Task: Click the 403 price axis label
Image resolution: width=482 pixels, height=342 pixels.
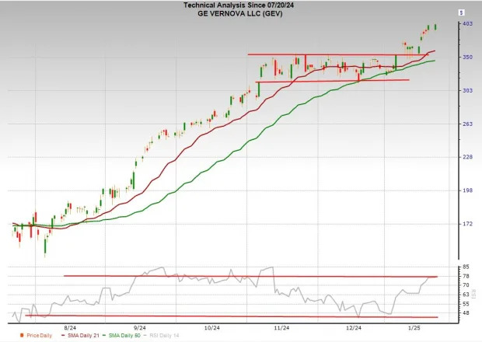Action: click(467, 23)
